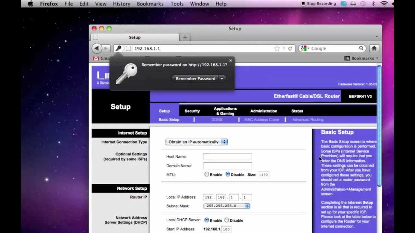Open the History menu
Image resolution: width=415 pixels, height=233 pixels.
coord(122,4)
